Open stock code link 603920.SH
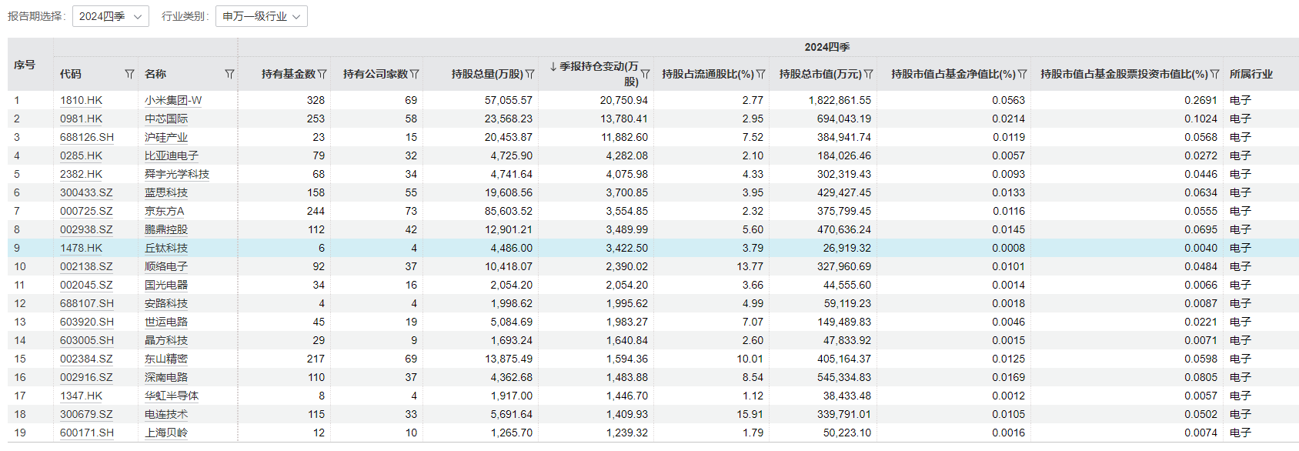The height and width of the screenshot is (451, 1299). click(87, 322)
